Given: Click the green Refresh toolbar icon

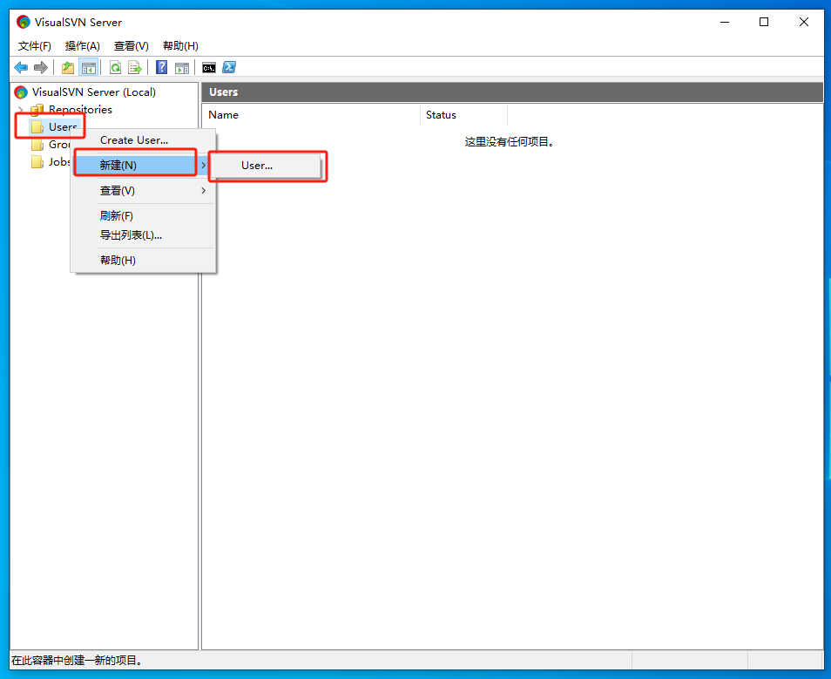Looking at the screenshot, I should [x=115, y=67].
